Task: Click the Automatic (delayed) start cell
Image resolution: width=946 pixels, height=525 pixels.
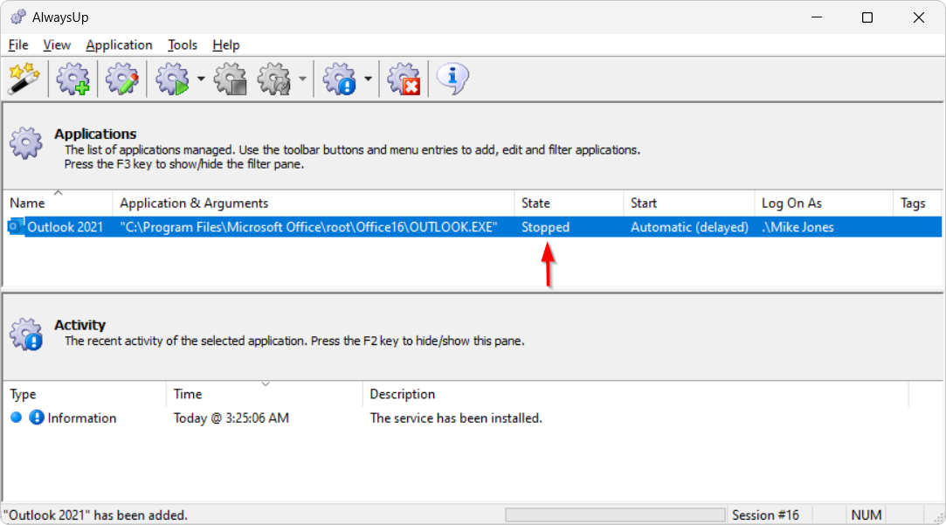Action: point(689,227)
